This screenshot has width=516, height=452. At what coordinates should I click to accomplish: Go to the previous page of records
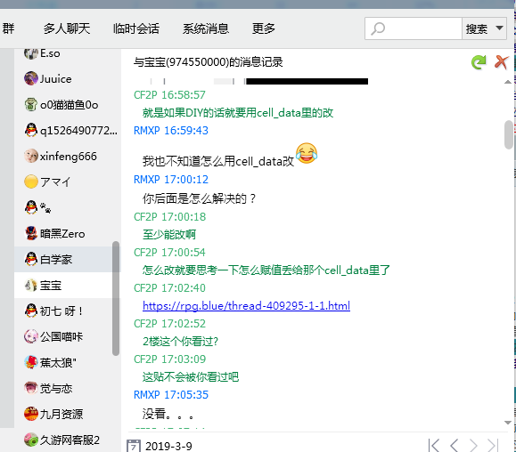[x=454, y=446]
